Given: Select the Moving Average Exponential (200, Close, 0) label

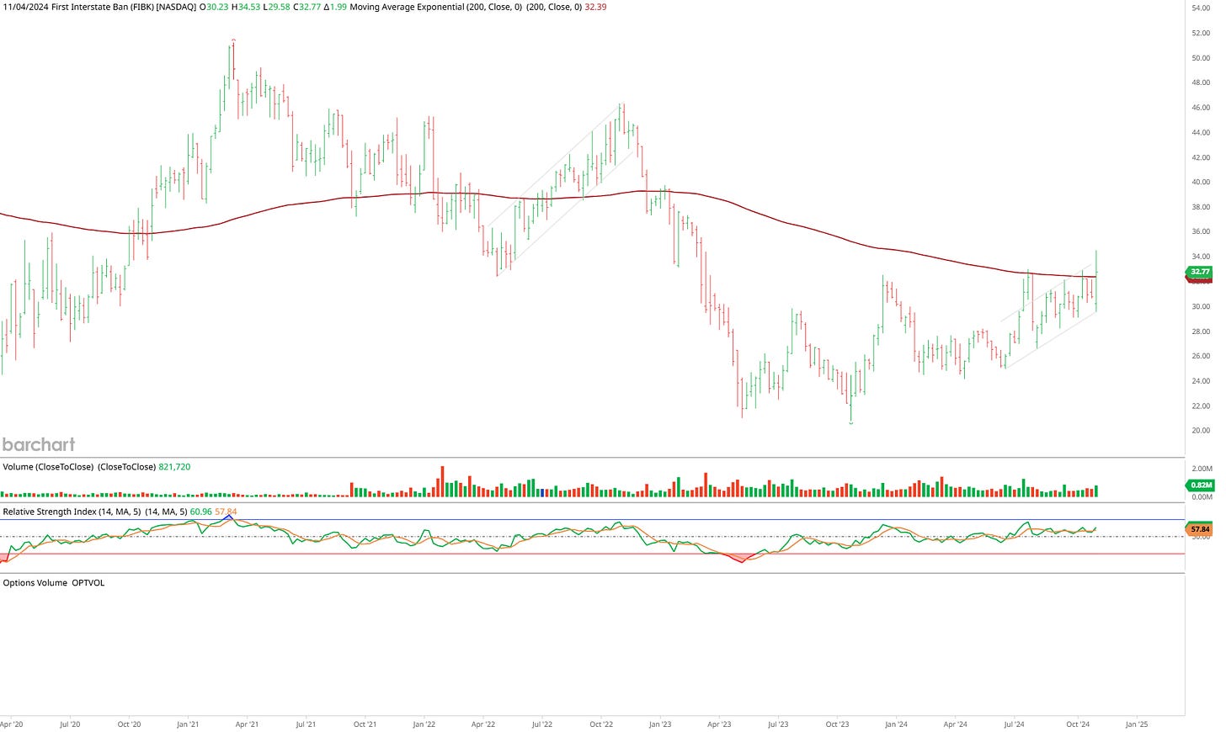Looking at the screenshot, I should (435, 7).
